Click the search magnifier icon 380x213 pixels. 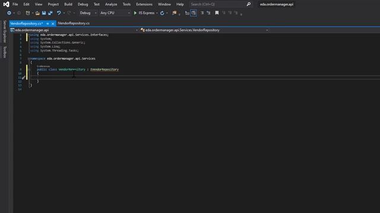tap(249, 4)
